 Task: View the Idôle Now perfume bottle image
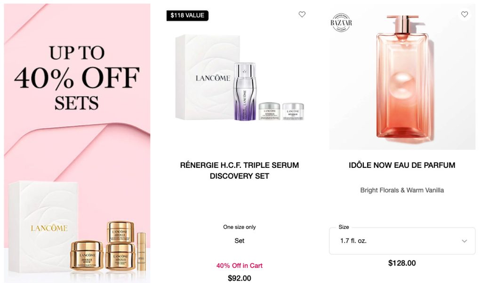coord(402,77)
